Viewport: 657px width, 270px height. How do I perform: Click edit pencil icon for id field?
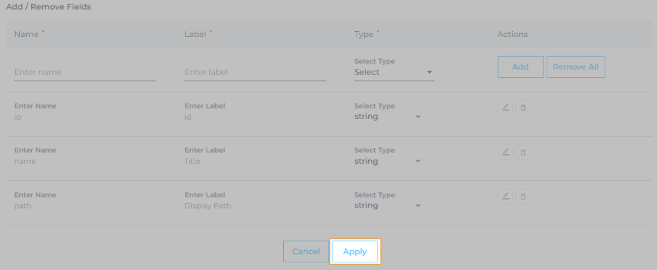tap(505, 108)
